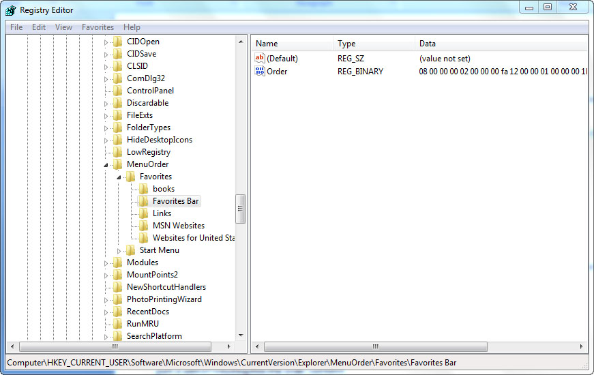Open the Help menu

(132, 27)
